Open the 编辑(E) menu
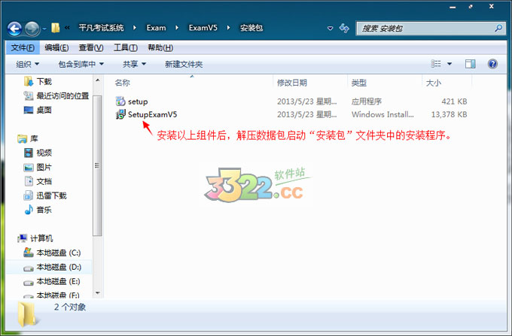512x336 pixels. (x=56, y=48)
